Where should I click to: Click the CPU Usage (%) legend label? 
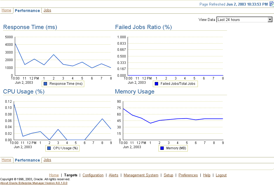65,148
